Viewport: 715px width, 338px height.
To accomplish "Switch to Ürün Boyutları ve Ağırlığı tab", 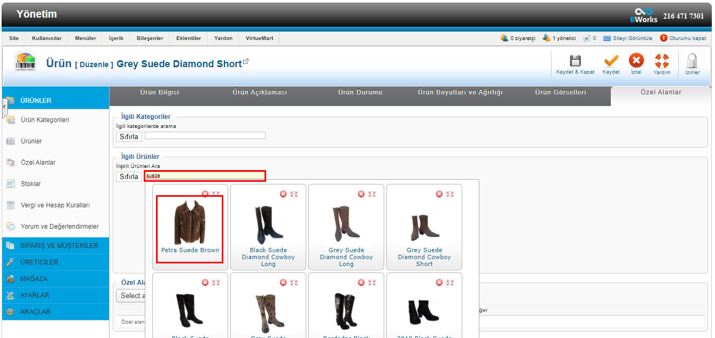I will (460, 92).
